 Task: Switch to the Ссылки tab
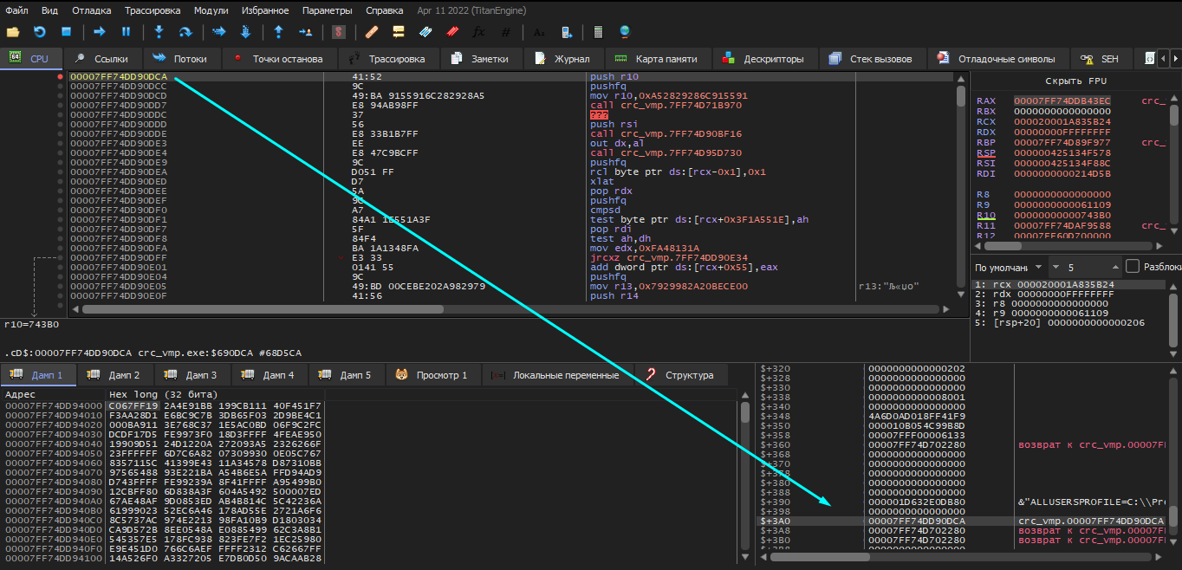point(101,59)
